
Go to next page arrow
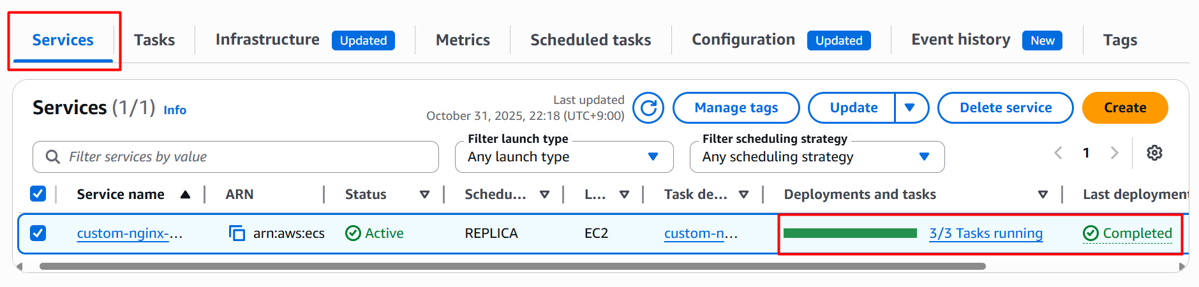pyautogui.click(x=1114, y=153)
